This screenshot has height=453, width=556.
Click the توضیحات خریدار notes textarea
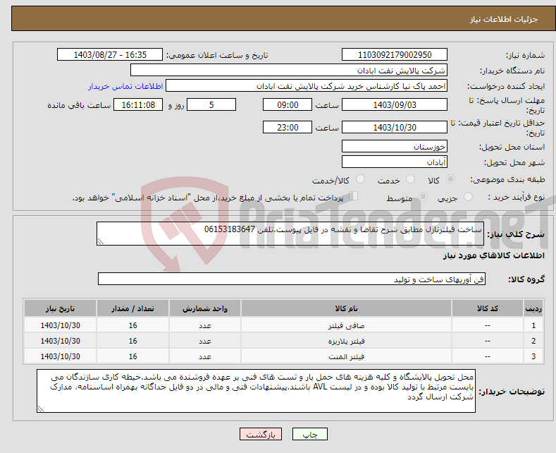(x=256, y=391)
